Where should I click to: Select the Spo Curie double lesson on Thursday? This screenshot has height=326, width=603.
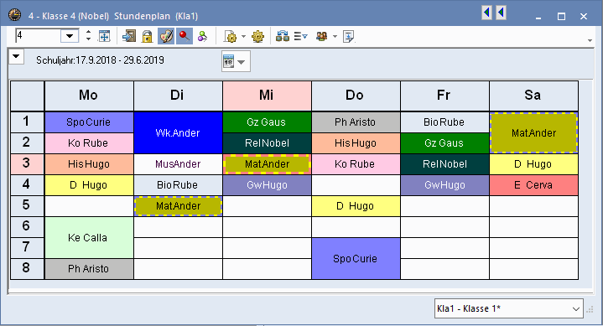(356, 258)
